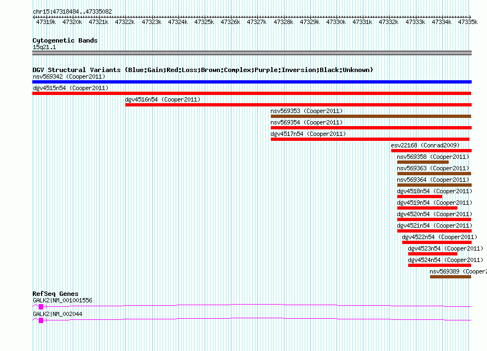Click the brown nsv569364 variant bar
The width and height of the screenshot is (487, 351).
pos(434,185)
